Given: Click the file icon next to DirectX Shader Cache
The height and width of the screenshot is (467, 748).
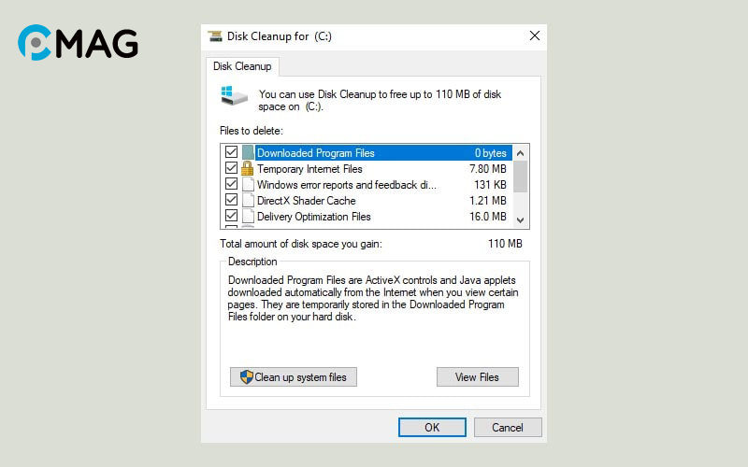Looking at the screenshot, I should coord(248,201).
